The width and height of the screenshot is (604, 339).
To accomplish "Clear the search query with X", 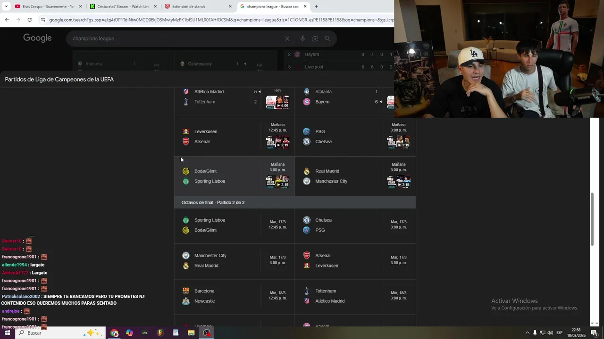I will 287,39.
